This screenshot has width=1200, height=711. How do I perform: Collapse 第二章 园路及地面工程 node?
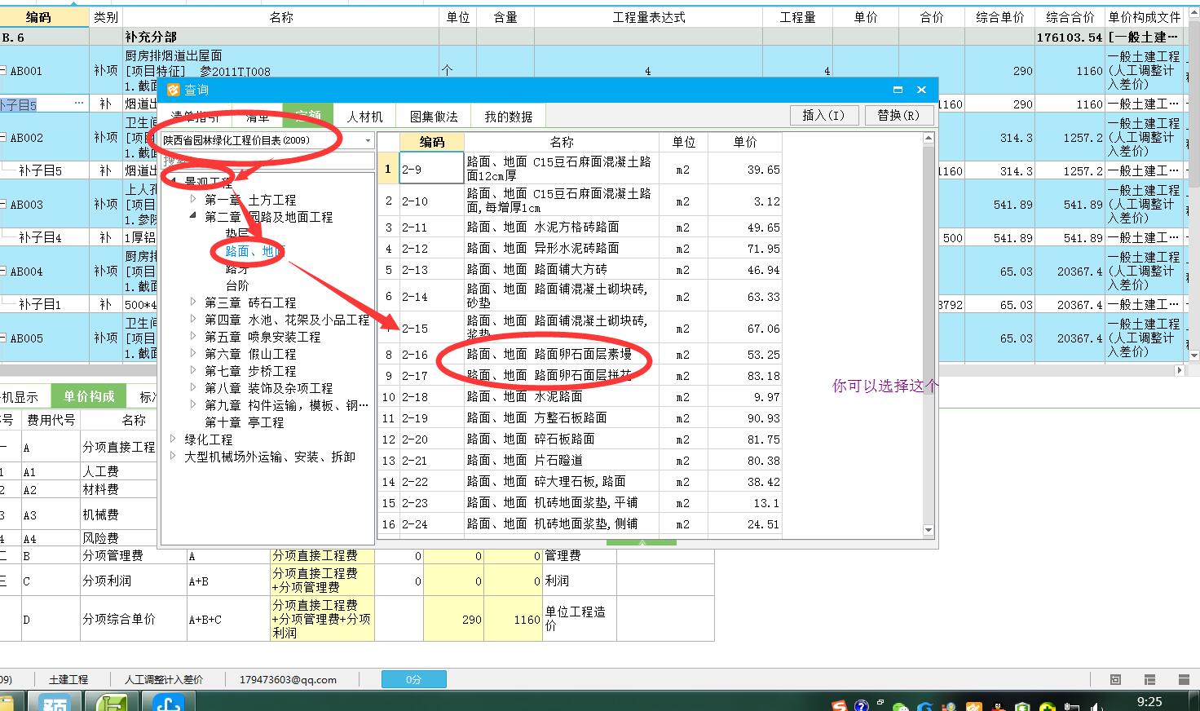click(x=193, y=216)
